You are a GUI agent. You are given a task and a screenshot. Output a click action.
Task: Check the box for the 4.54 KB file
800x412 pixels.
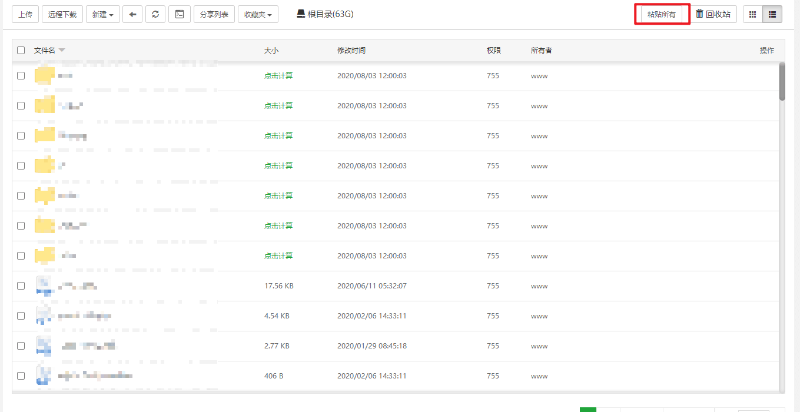[21, 316]
